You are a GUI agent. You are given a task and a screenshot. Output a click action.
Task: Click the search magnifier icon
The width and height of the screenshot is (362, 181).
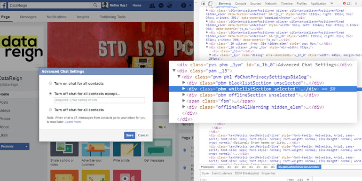tap(95, 5)
